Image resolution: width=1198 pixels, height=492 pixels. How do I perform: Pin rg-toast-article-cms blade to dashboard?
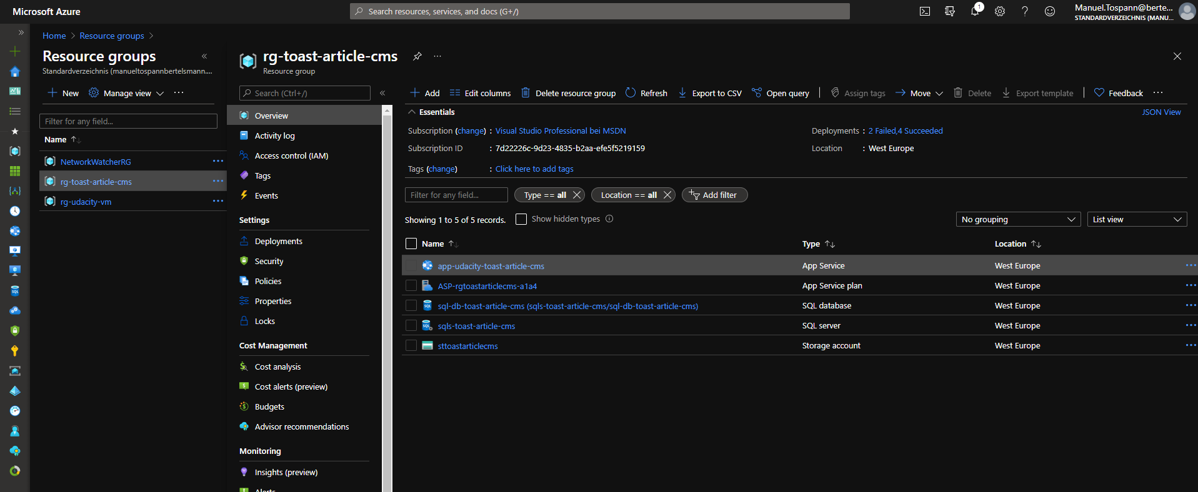417,56
